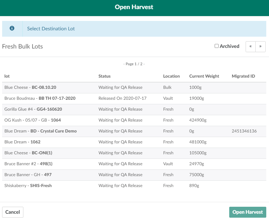Click the Location column header
The image size is (269, 221).
tap(171, 76)
